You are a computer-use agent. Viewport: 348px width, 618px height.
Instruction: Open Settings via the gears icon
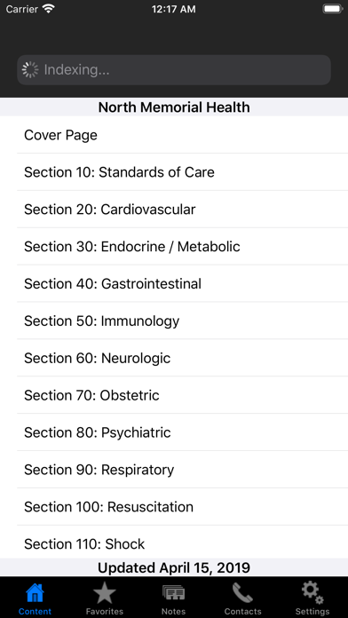[312, 593]
